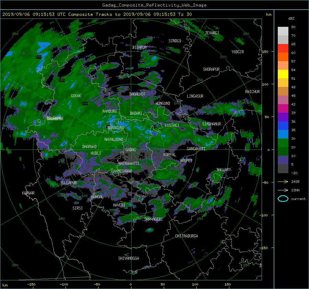Viewport: 309px width, 289px height.
Task: Click the '23MN' legend text
Action: pos(295,190)
